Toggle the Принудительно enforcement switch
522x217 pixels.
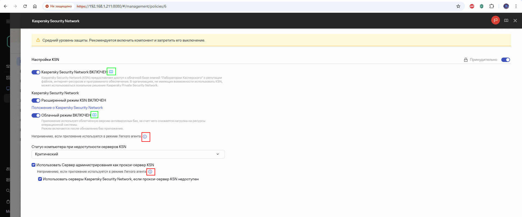tap(506, 60)
